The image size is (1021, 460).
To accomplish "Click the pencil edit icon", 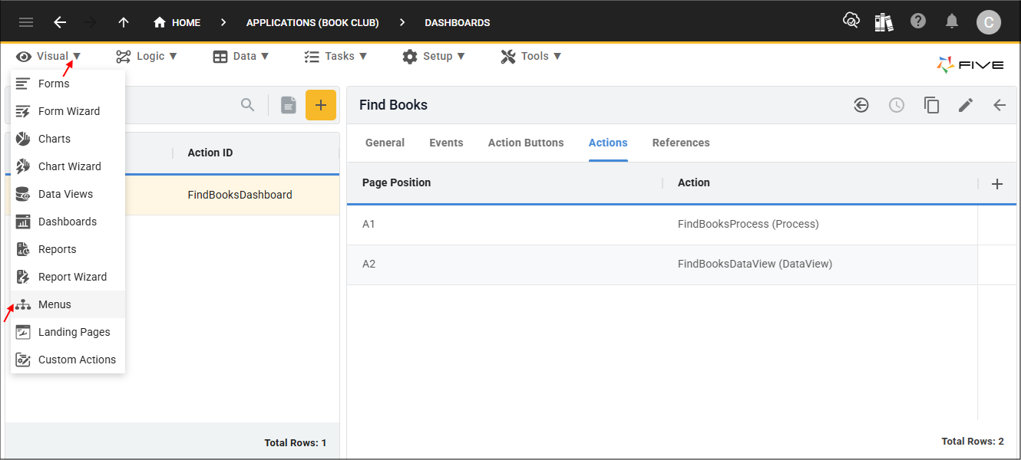I will tap(966, 105).
